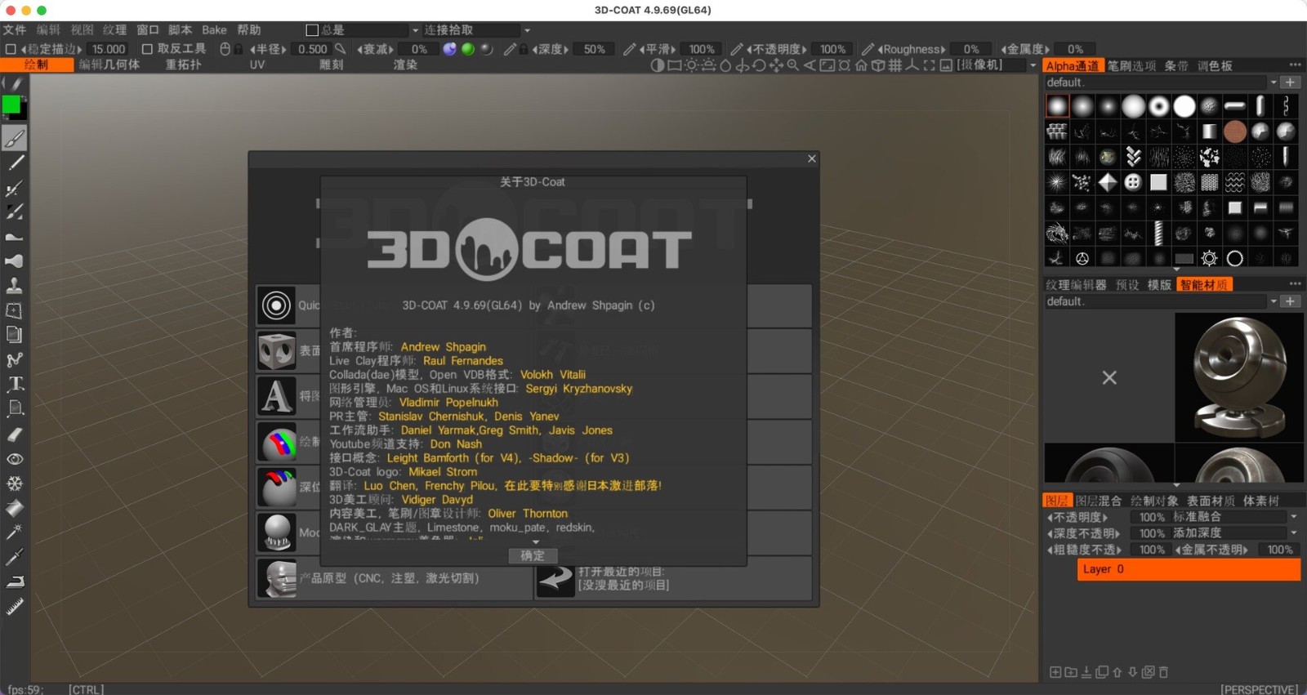Click the green foreground color swatch
This screenshot has width=1307, height=695.
point(11,105)
